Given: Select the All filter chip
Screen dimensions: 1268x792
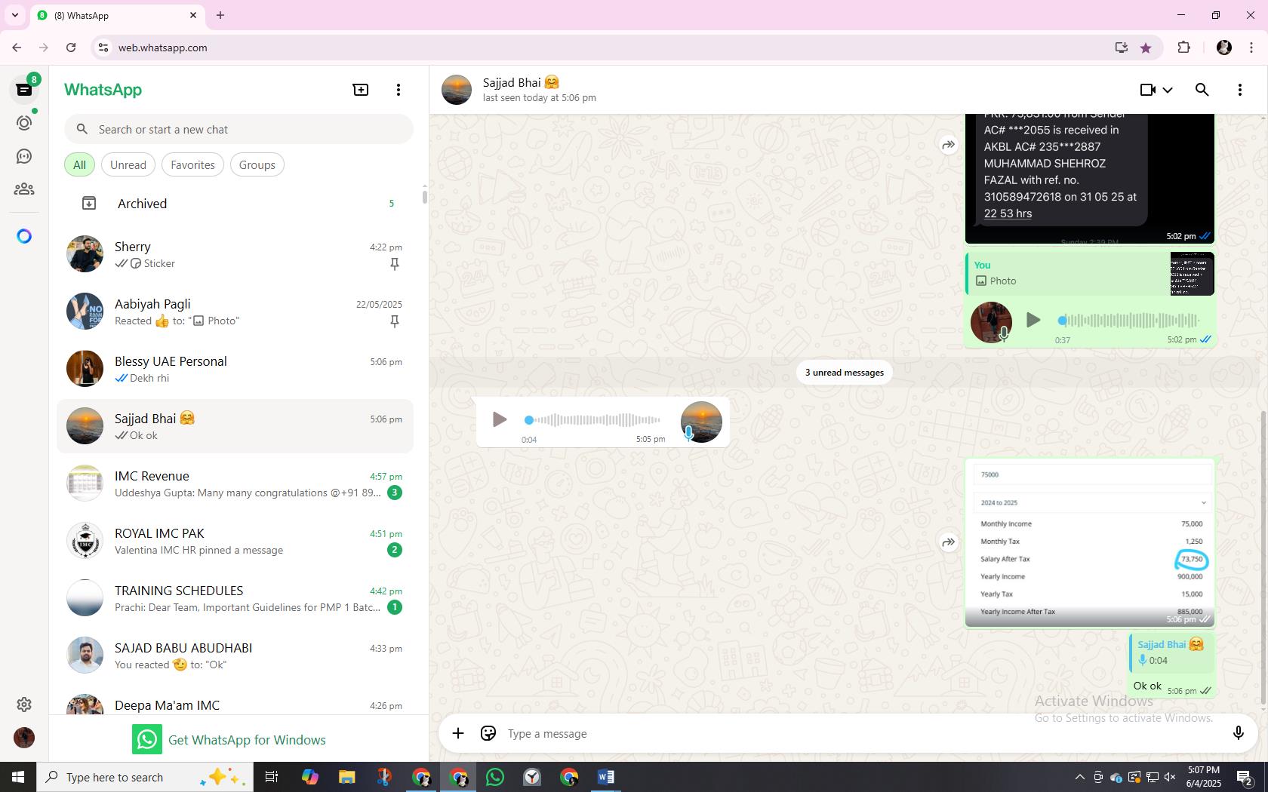Looking at the screenshot, I should pyautogui.click(x=79, y=164).
